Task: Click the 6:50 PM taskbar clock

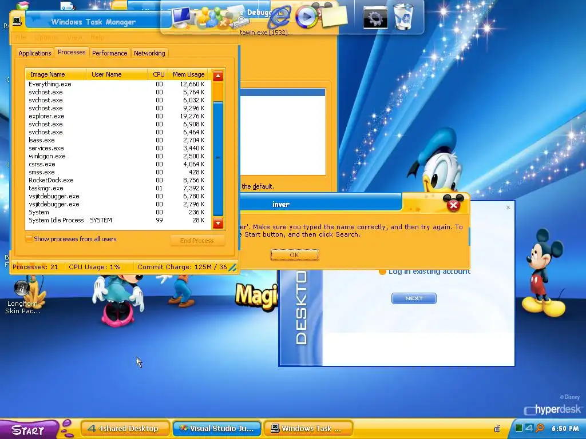Action: [565, 429]
